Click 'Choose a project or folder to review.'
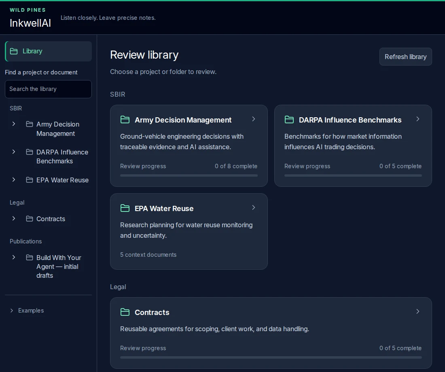 click(163, 72)
